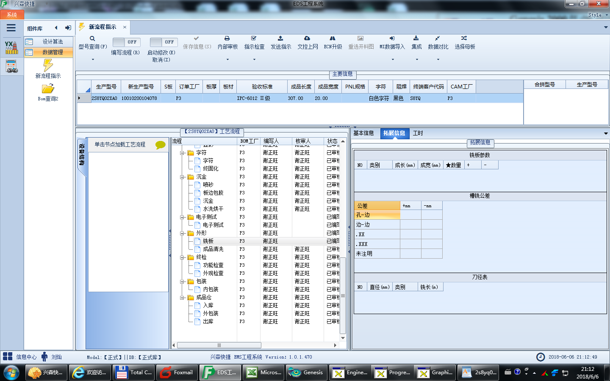This screenshot has width=610, height=381.
Task: Click 保存信息(S) checkmark icon
Action: (197, 38)
